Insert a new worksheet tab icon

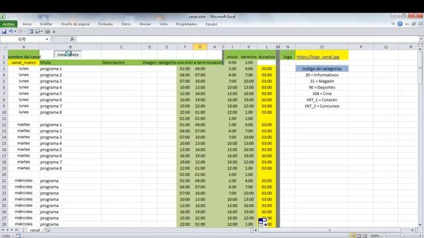pyautogui.click(x=48, y=230)
